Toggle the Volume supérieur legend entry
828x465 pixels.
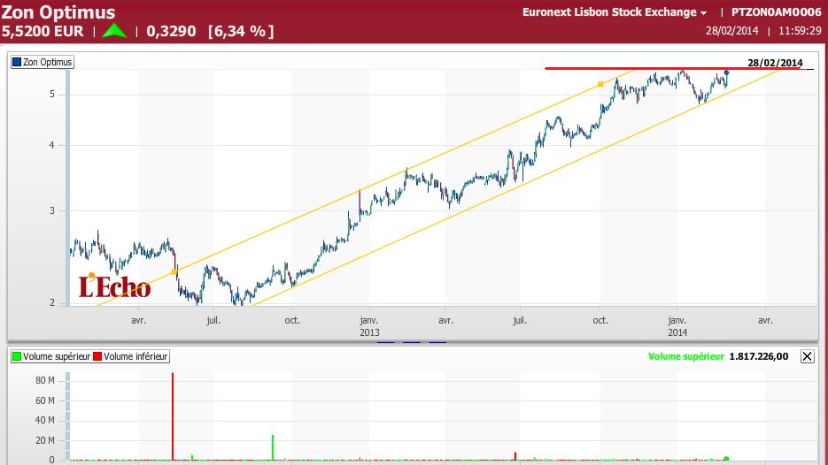51,357
